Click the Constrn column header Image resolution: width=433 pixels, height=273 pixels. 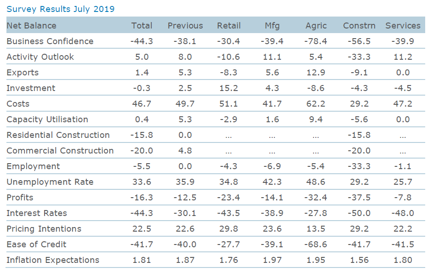359,26
